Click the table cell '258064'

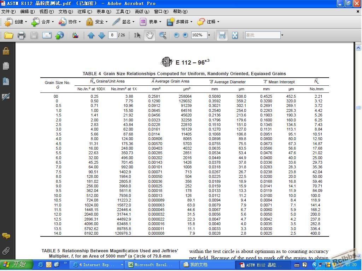tap(185, 96)
